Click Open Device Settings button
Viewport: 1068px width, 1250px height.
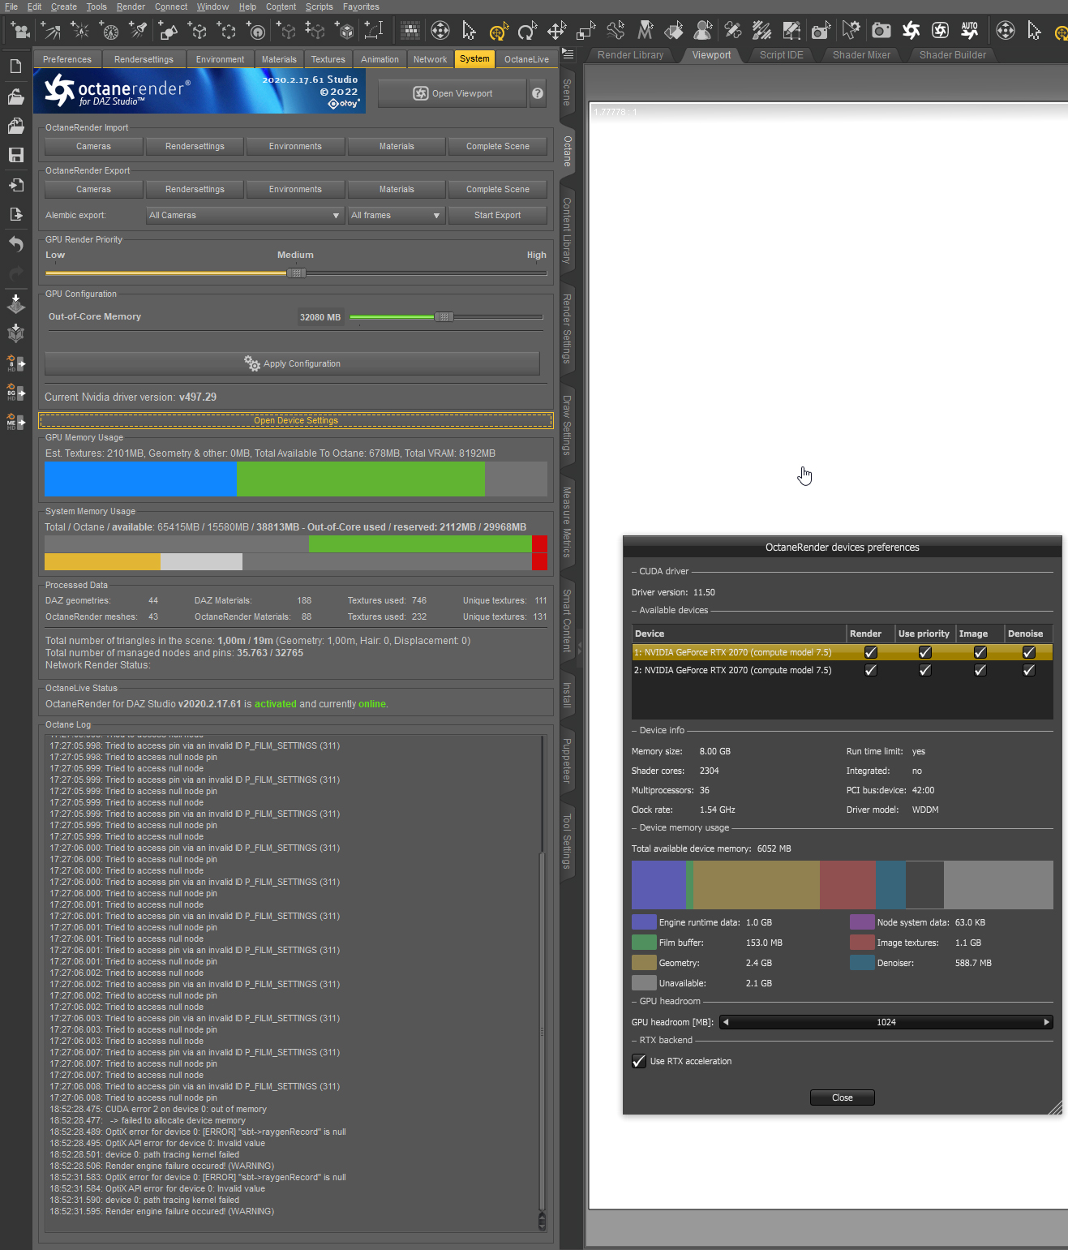pyautogui.click(x=296, y=420)
